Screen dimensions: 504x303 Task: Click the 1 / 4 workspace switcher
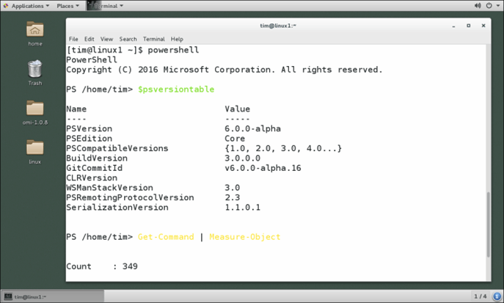tap(481, 296)
